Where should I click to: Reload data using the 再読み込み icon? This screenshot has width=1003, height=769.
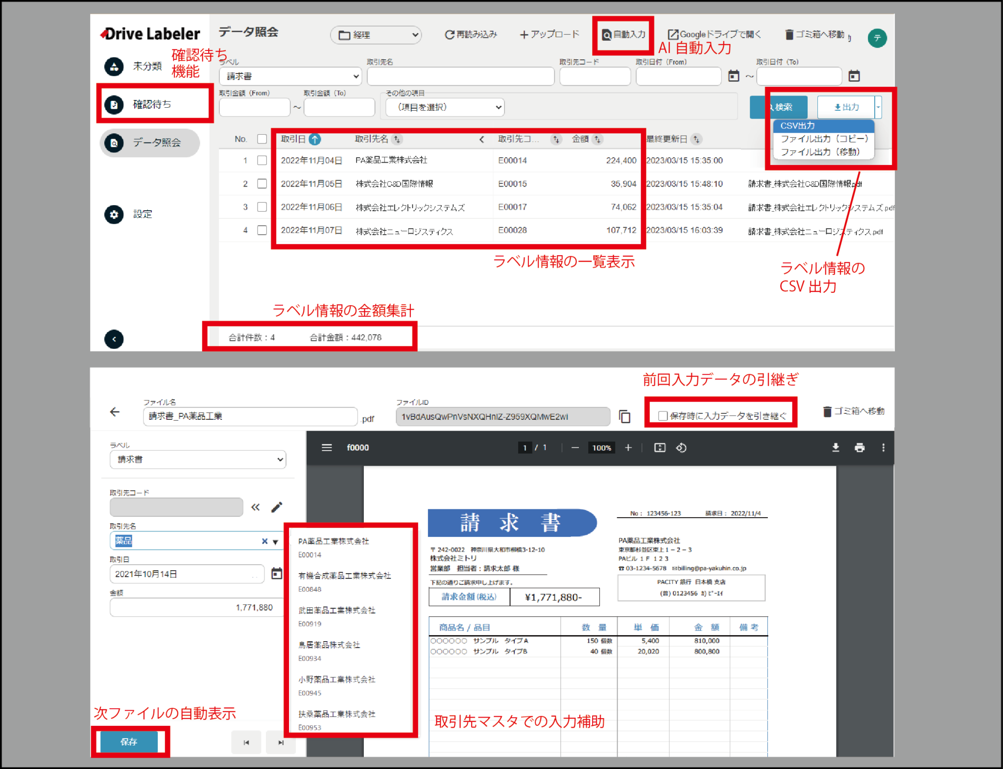pyautogui.click(x=470, y=34)
